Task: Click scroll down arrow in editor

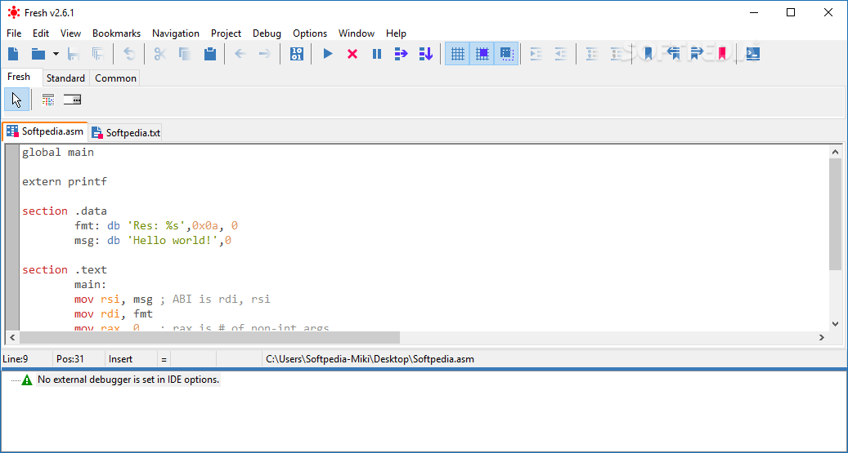Action: (x=835, y=324)
